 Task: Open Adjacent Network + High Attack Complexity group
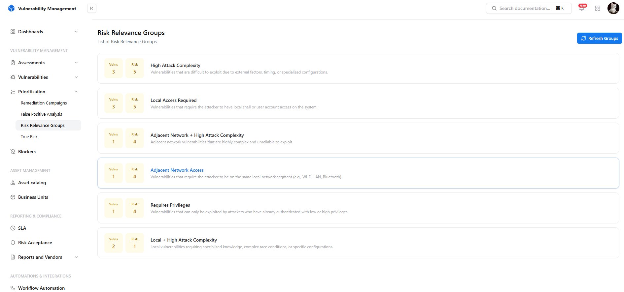(x=358, y=138)
